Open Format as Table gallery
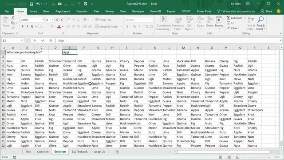This screenshot has height=160, width=284. coord(177,24)
